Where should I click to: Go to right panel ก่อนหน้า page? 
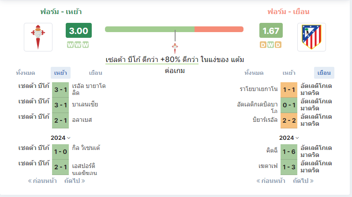coord(271,181)
